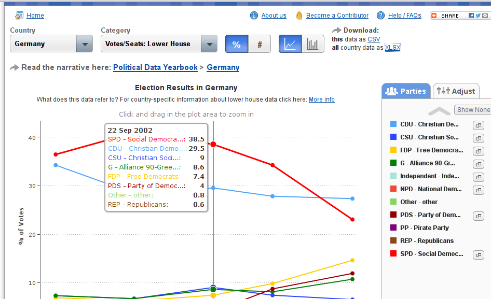Click the Home link
491x299 pixels.
click(x=35, y=16)
